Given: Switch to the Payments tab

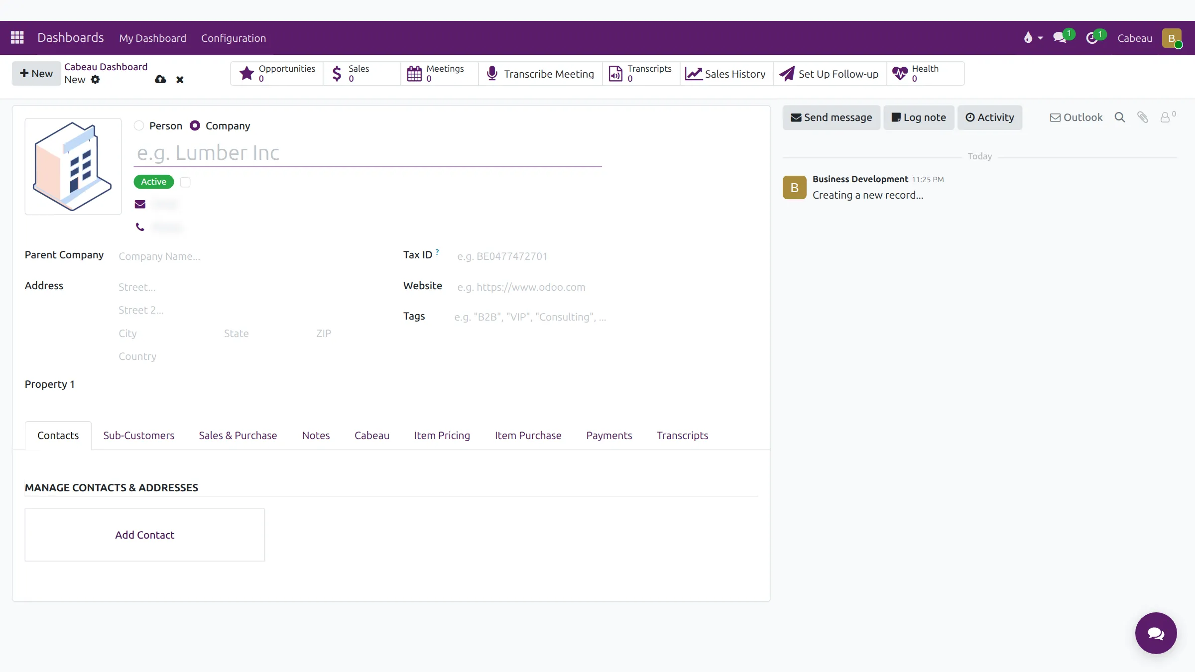Looking at the screenshot, I should click(608, 436).
